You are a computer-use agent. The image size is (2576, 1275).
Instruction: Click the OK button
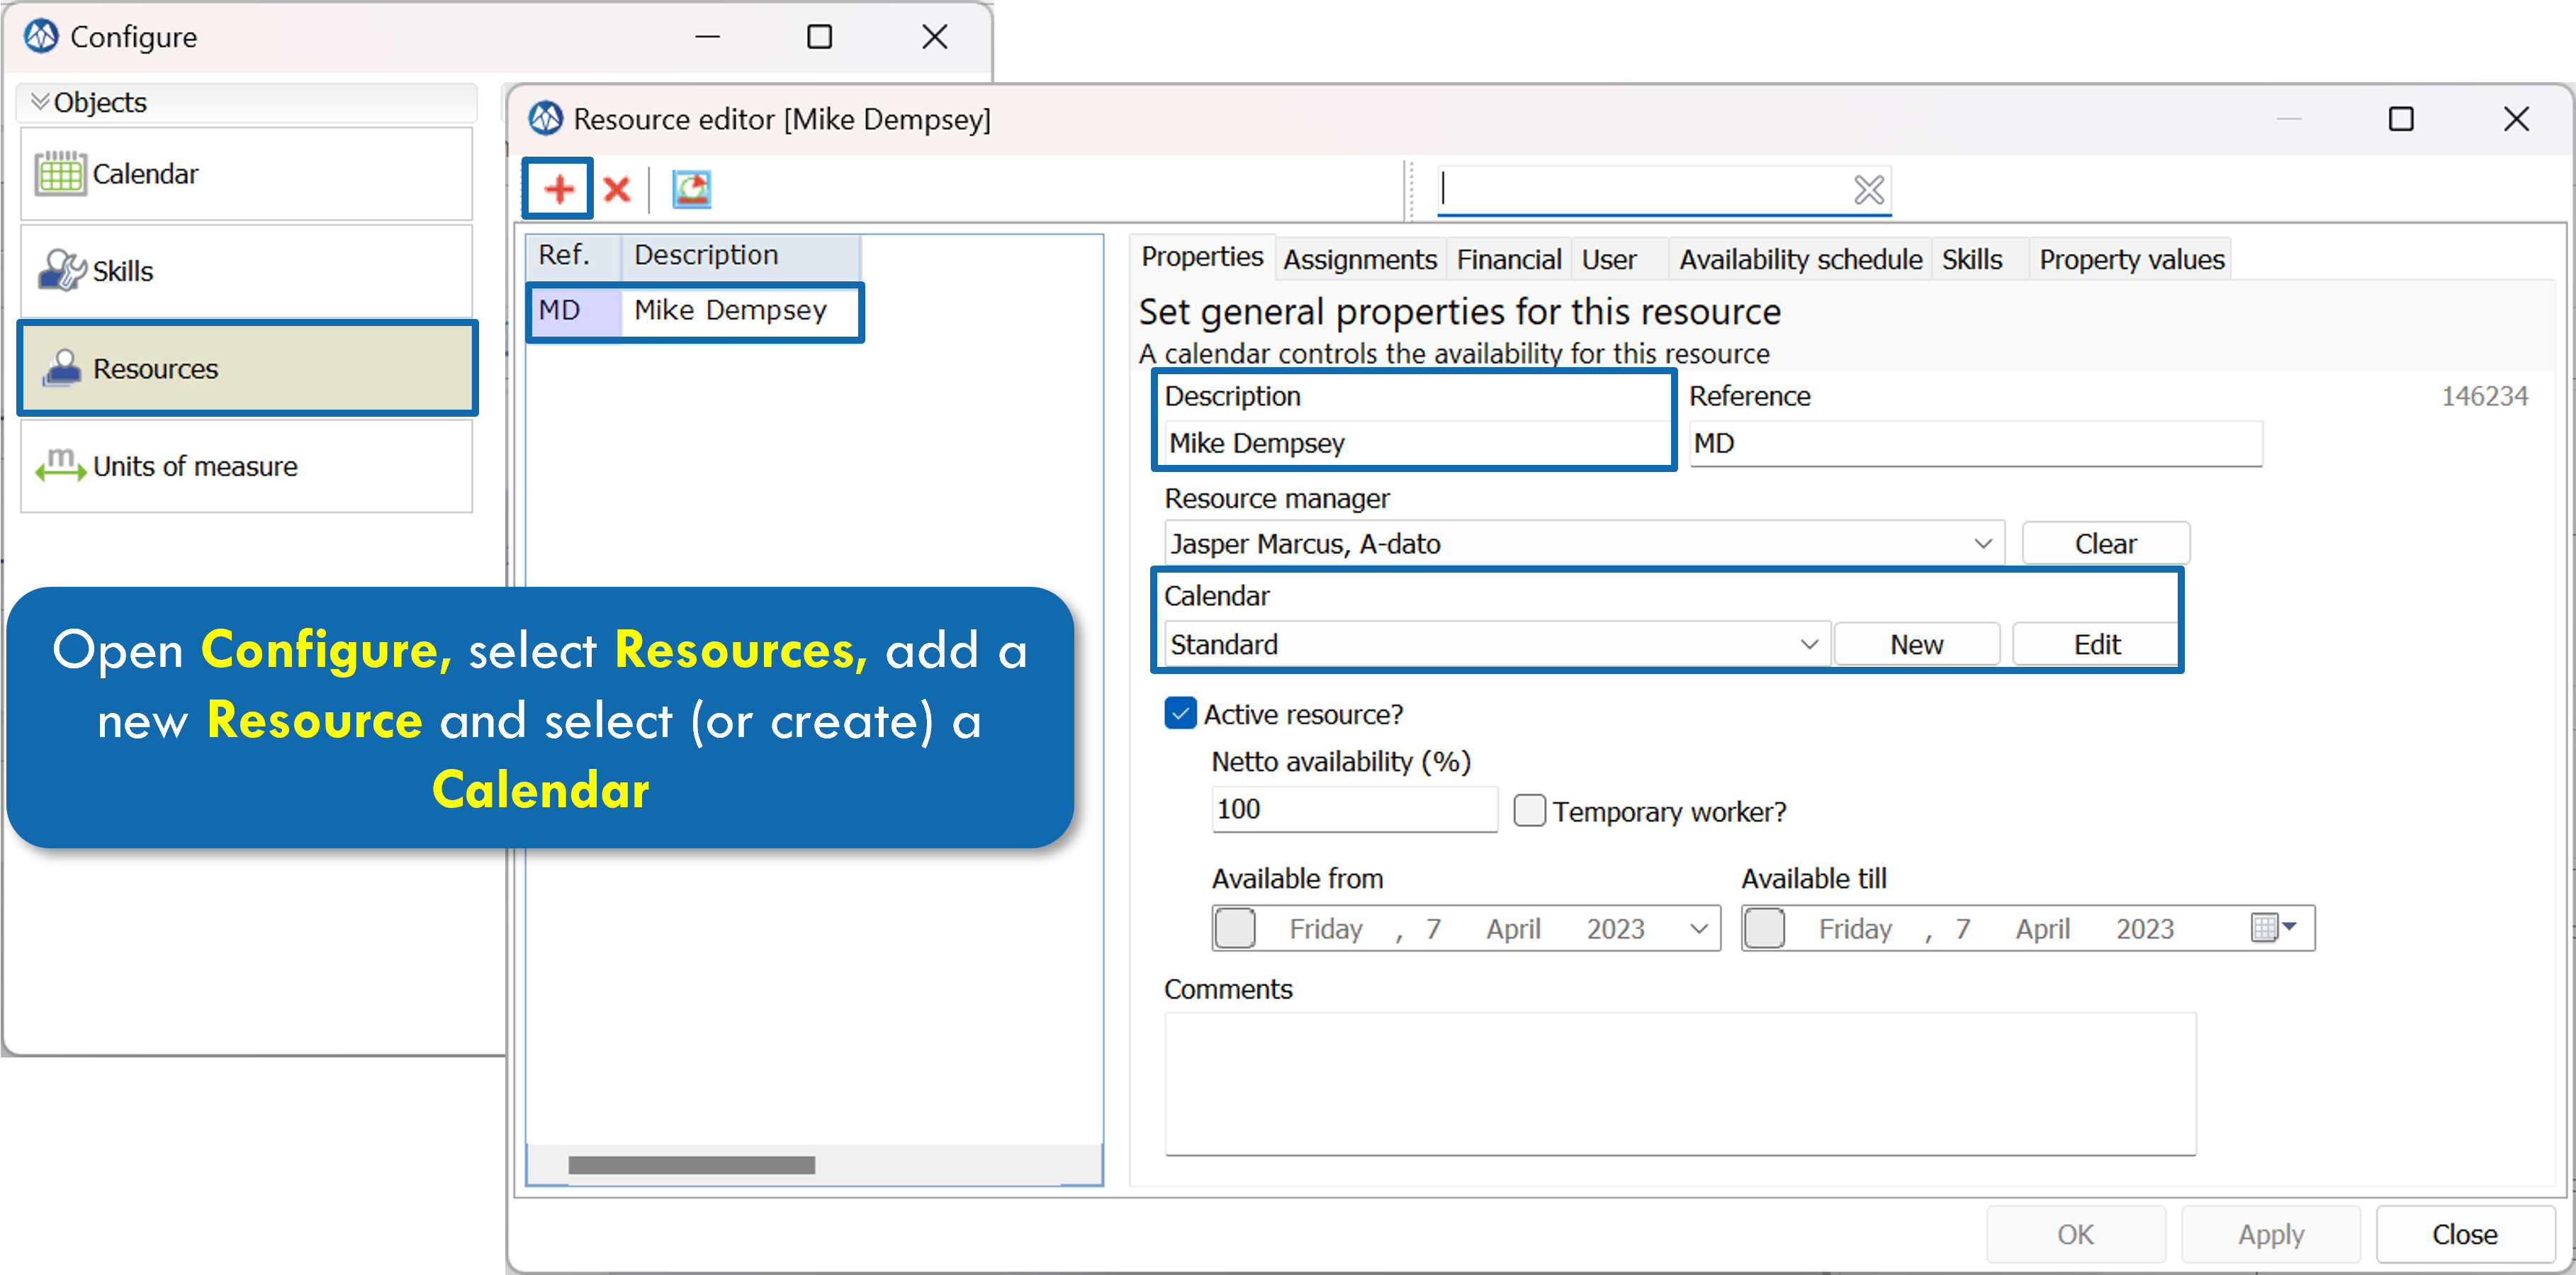click(2075, 1234)
